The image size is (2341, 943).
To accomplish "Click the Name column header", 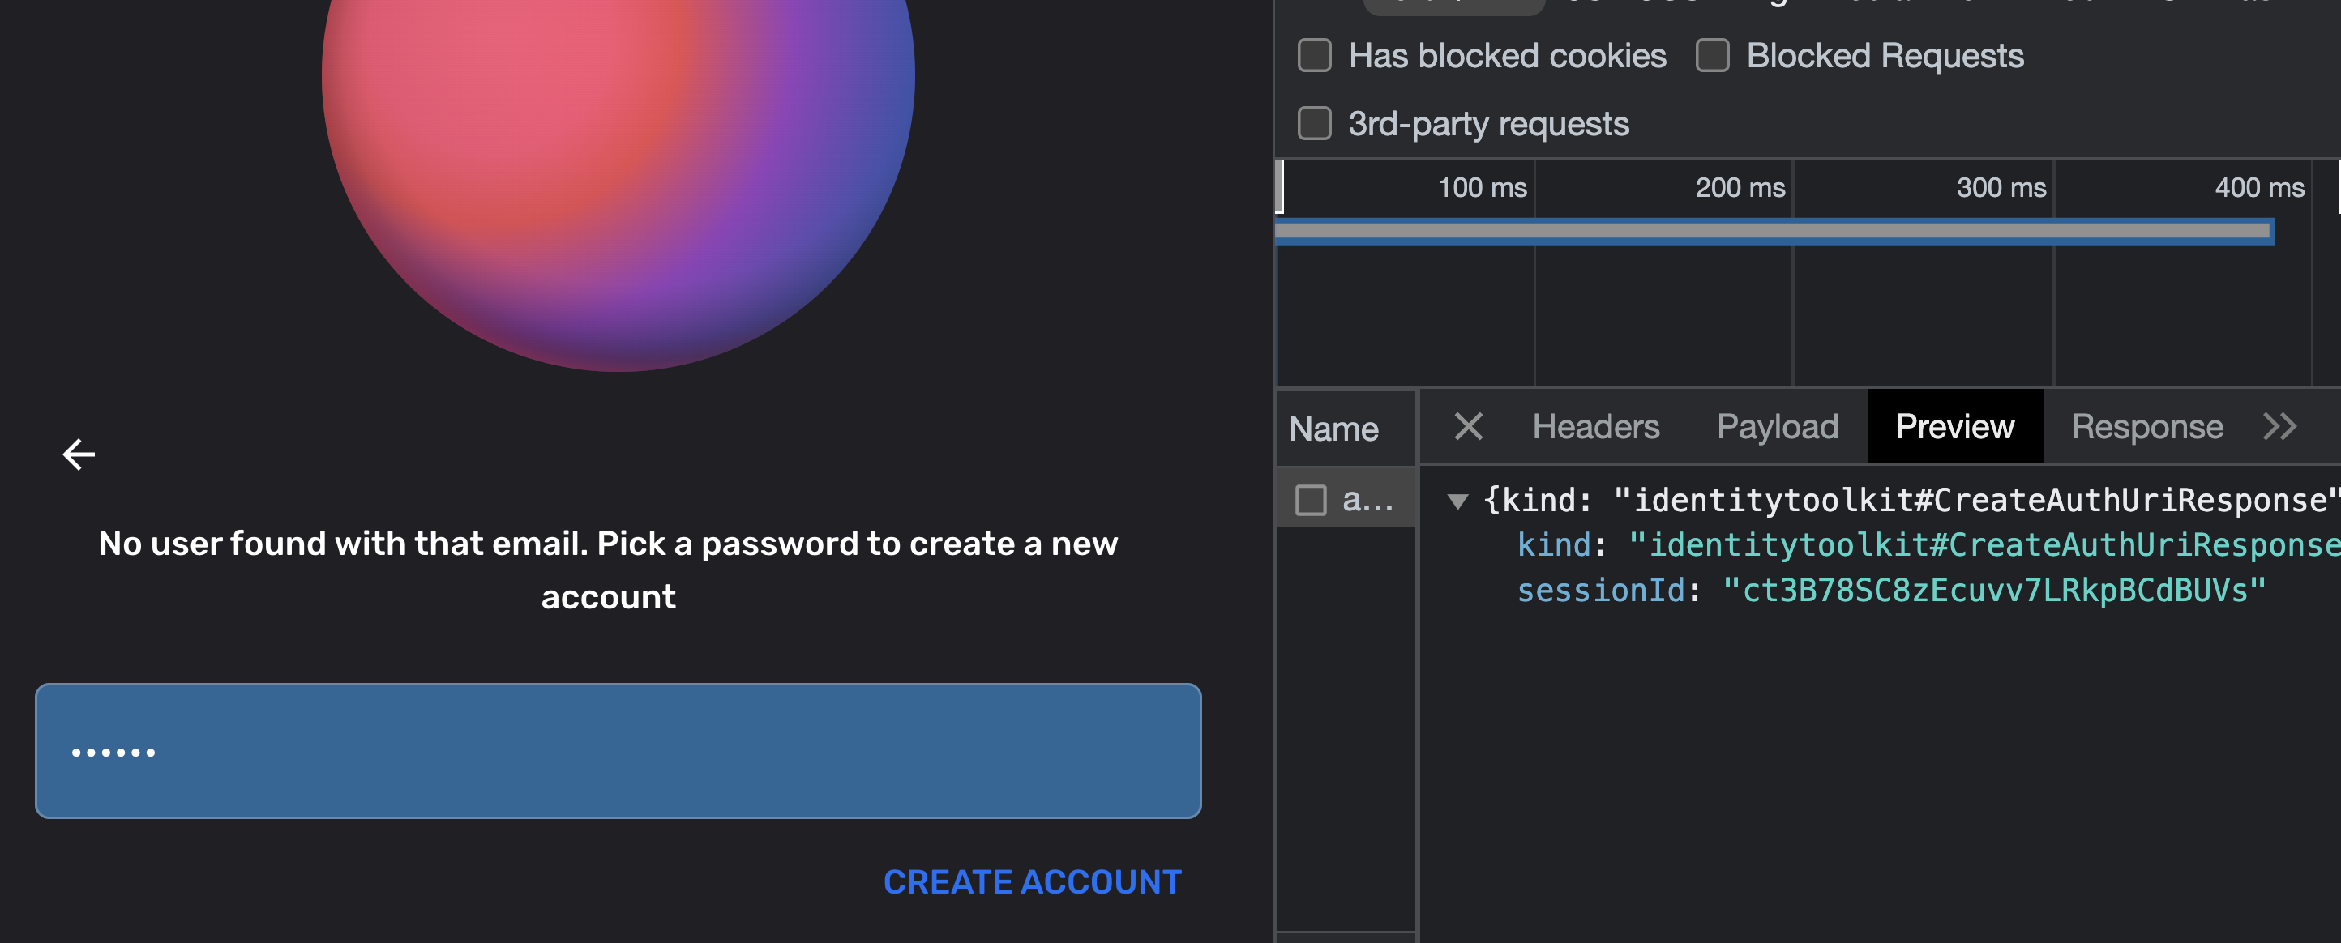I will click(1333, 427).
